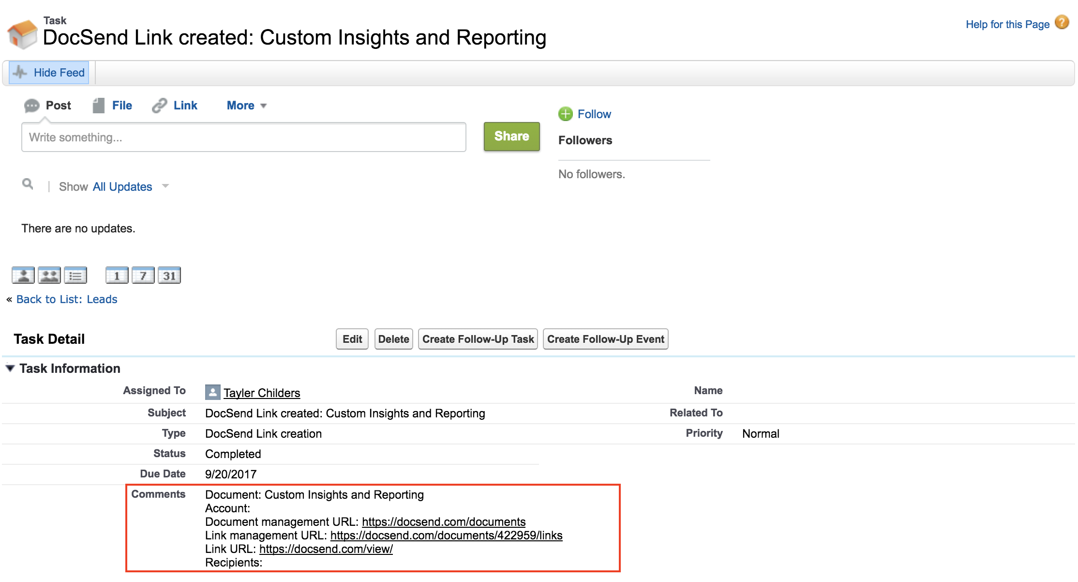1078x582 pixels.
Task: Click the Due Date value 9/20/2017
Action: click(231, 474)
